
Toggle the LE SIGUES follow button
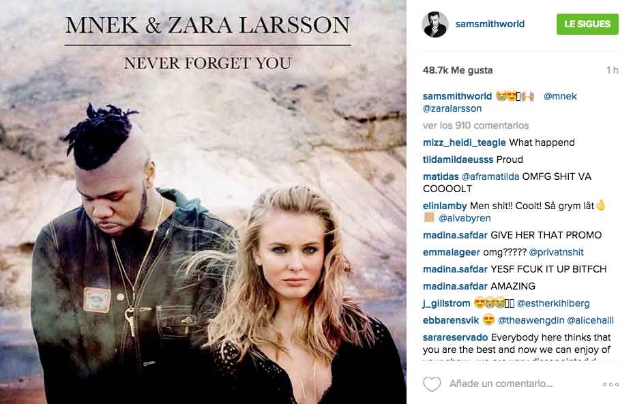coord(587,24)
